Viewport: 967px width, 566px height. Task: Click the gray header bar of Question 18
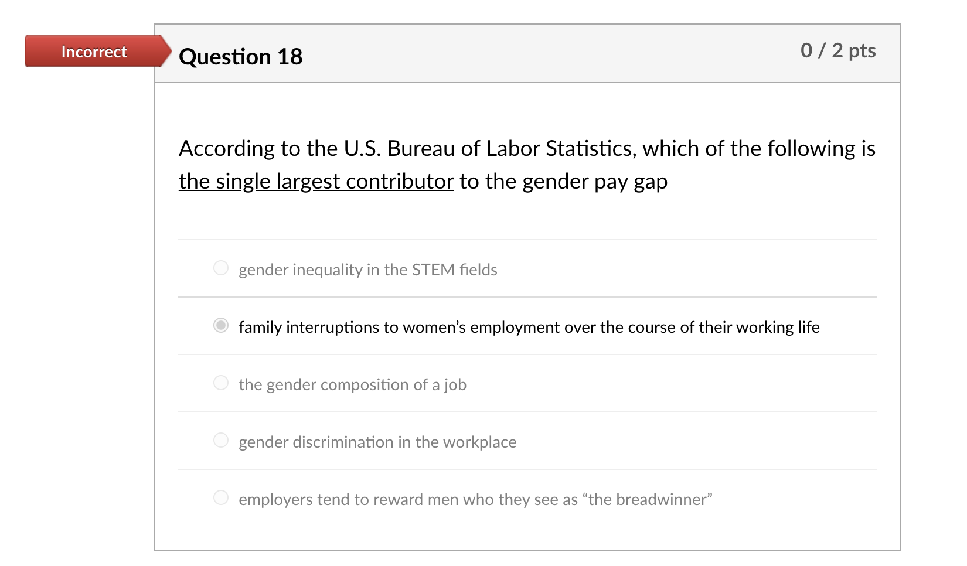click(x=527, y=54)
